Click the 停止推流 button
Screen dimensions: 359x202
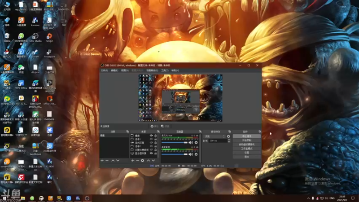246,136
